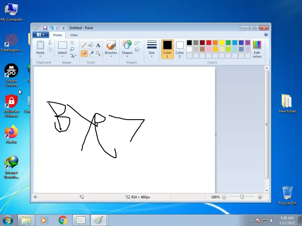Screen dimensions: 302x226
Task: Click the vertical scrollbar up arrow
Action: point(267,68)
